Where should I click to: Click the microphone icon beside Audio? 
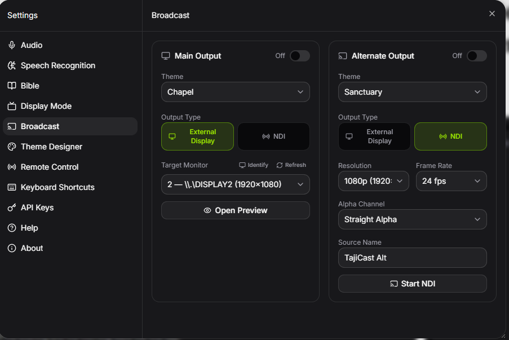(12, 45)
